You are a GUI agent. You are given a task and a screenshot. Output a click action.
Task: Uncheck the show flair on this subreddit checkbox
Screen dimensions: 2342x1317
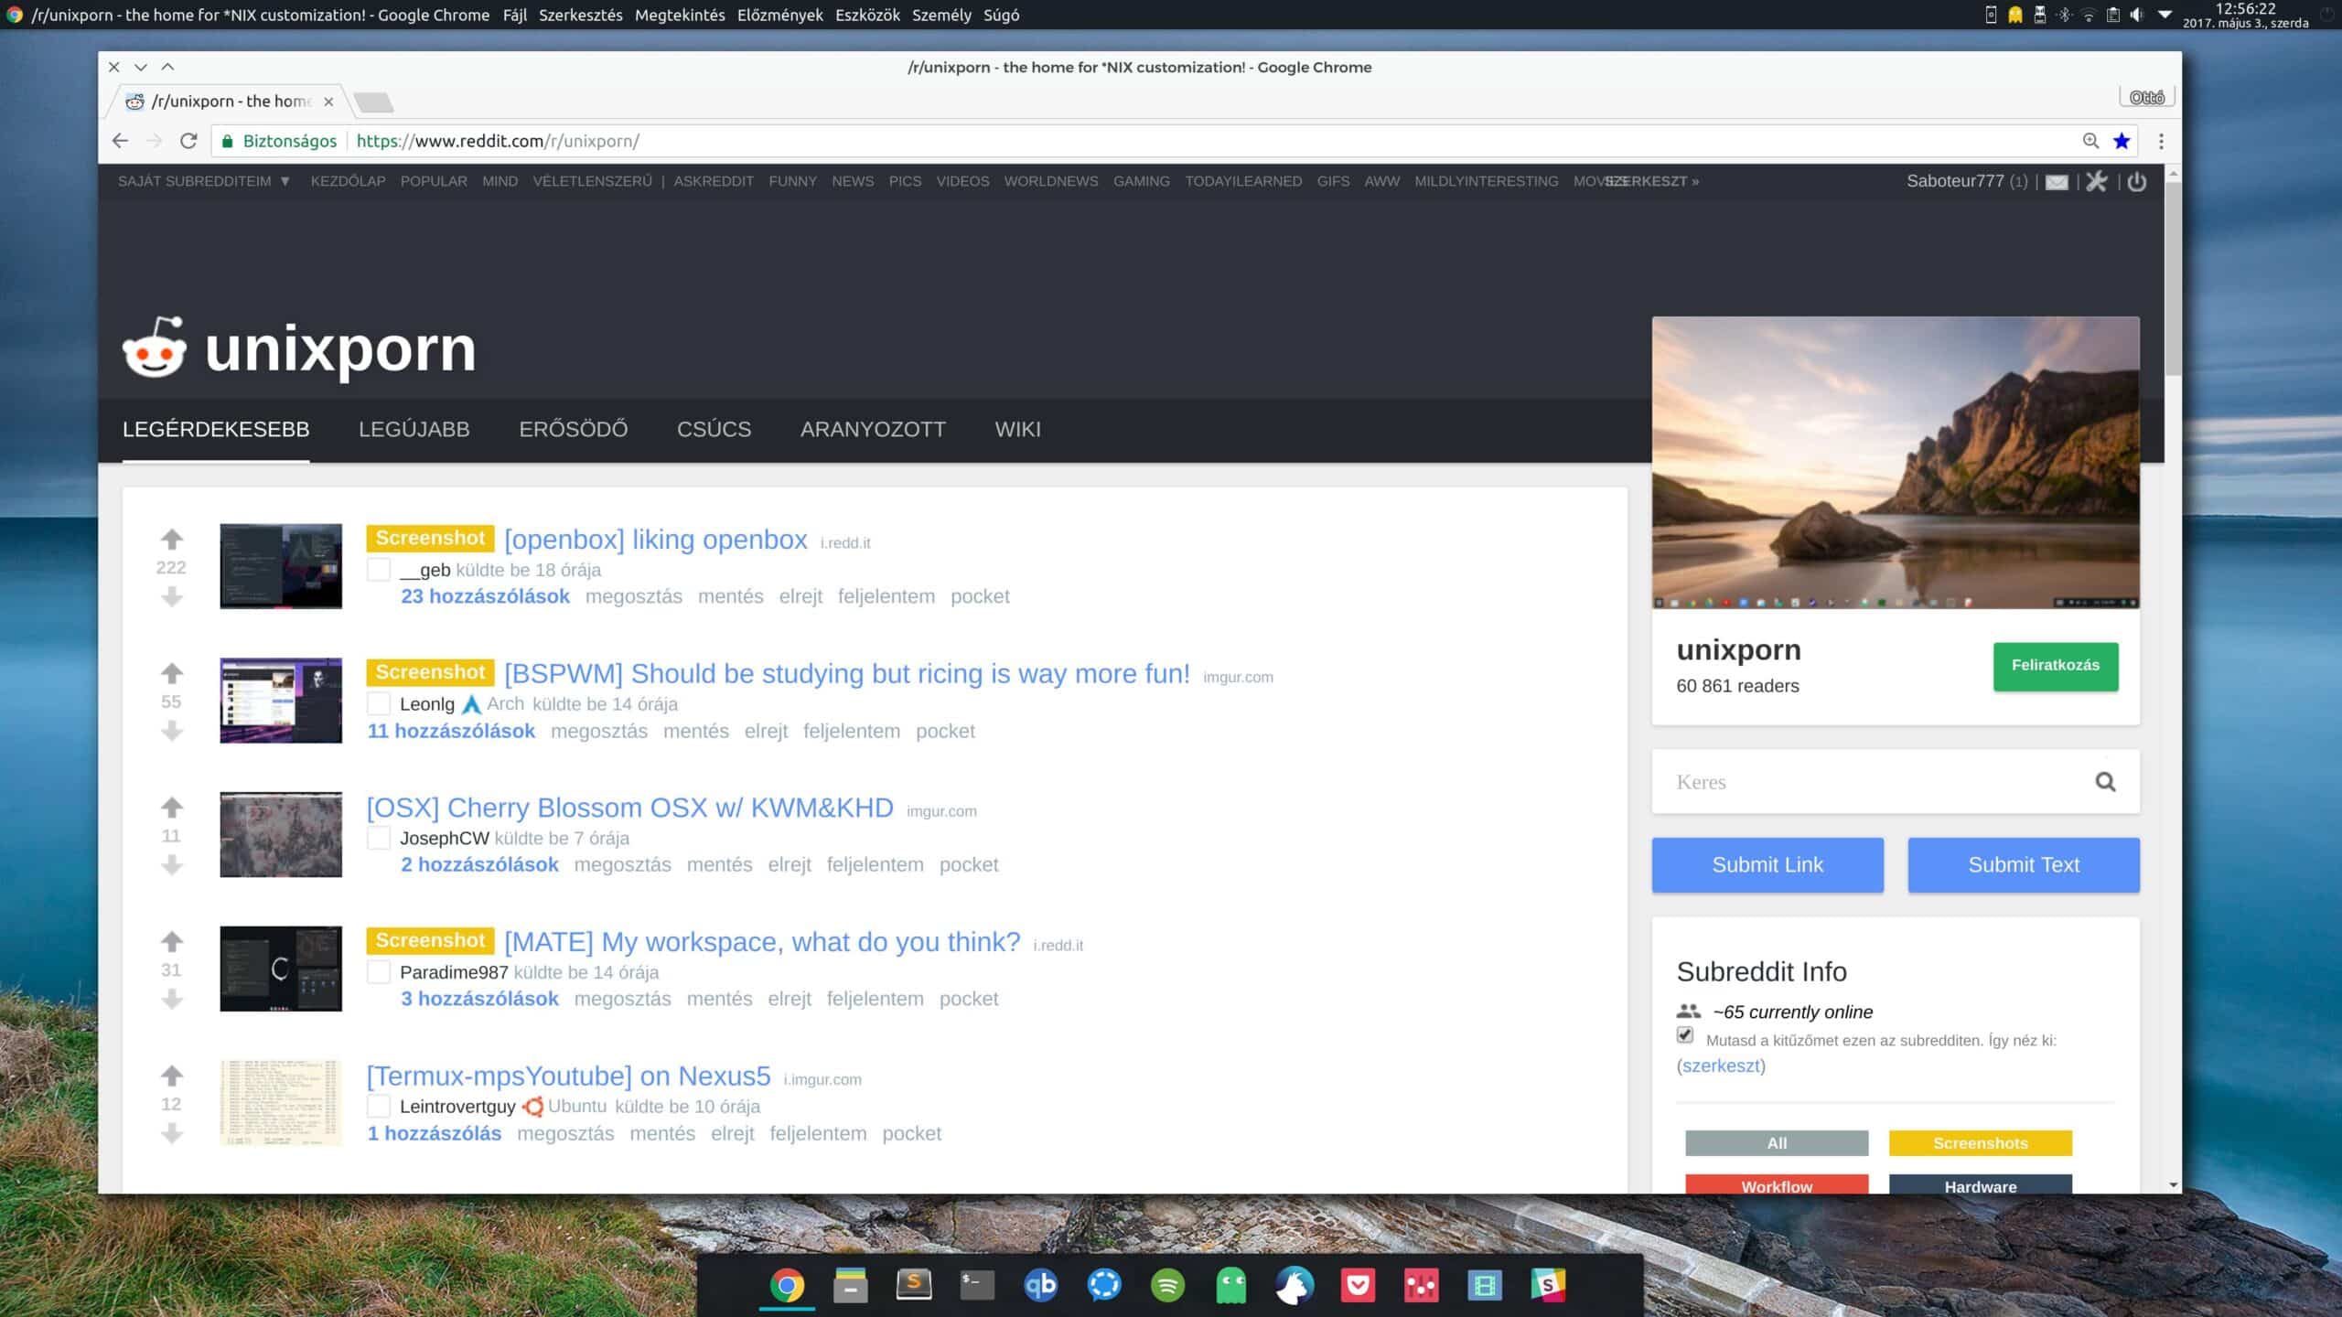[x=1685, y=1035]
